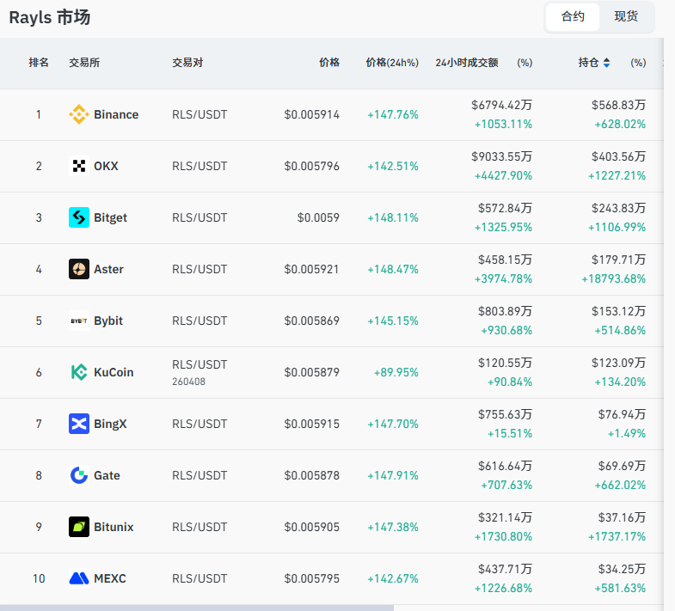The width and height of the screenshot is (675, 611).
Task: Click MEXC price $0.005795
Action: 311,578
